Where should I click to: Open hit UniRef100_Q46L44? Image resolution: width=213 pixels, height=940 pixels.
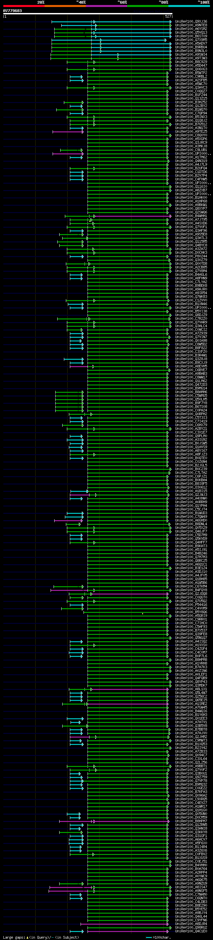point(191,916)
